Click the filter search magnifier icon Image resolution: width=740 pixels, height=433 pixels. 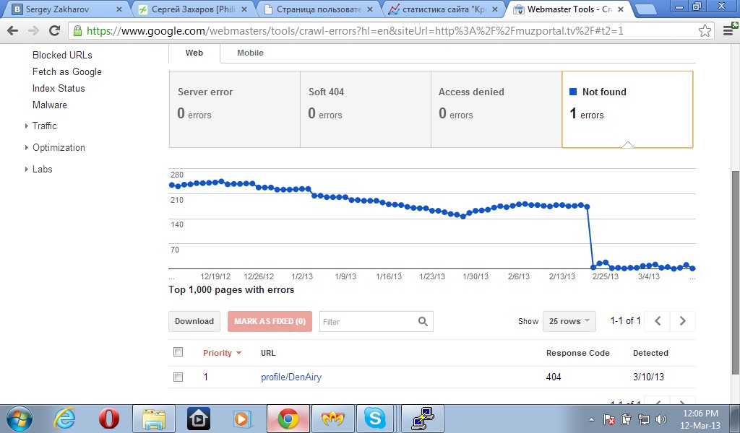423,321
